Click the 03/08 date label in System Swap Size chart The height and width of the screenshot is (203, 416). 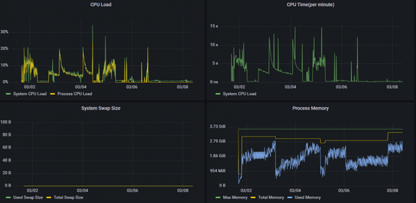pyautogui.click(x=183, y=191)
